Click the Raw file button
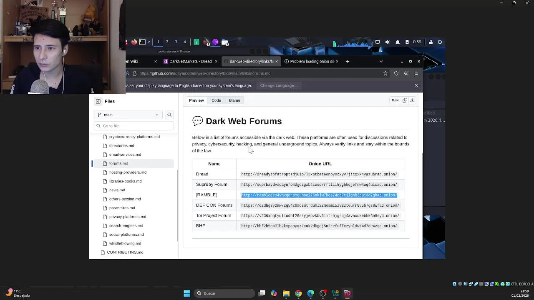The width and height of the screenshot is (534, 300). (395, 100)
